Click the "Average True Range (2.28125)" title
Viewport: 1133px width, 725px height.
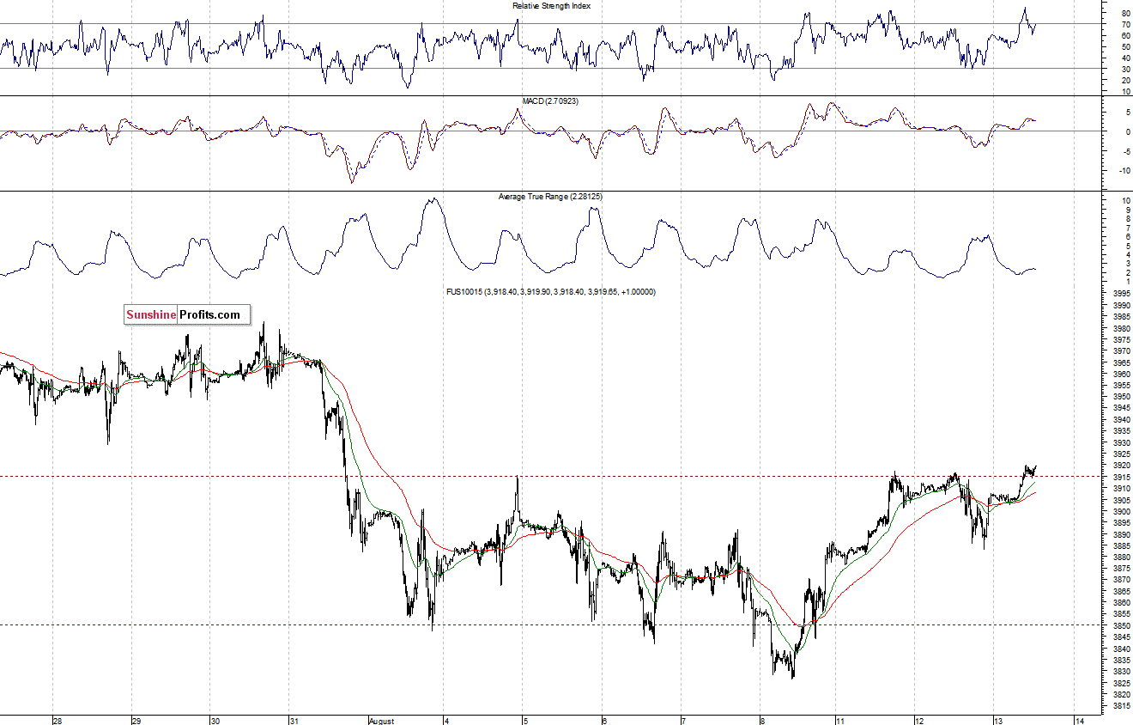click(551, 197)
